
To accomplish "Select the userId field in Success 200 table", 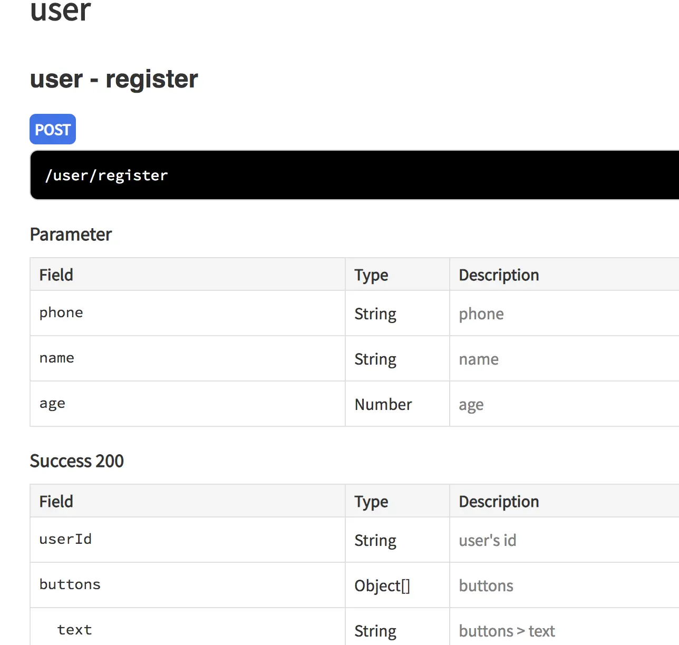I will coord(65,539).
